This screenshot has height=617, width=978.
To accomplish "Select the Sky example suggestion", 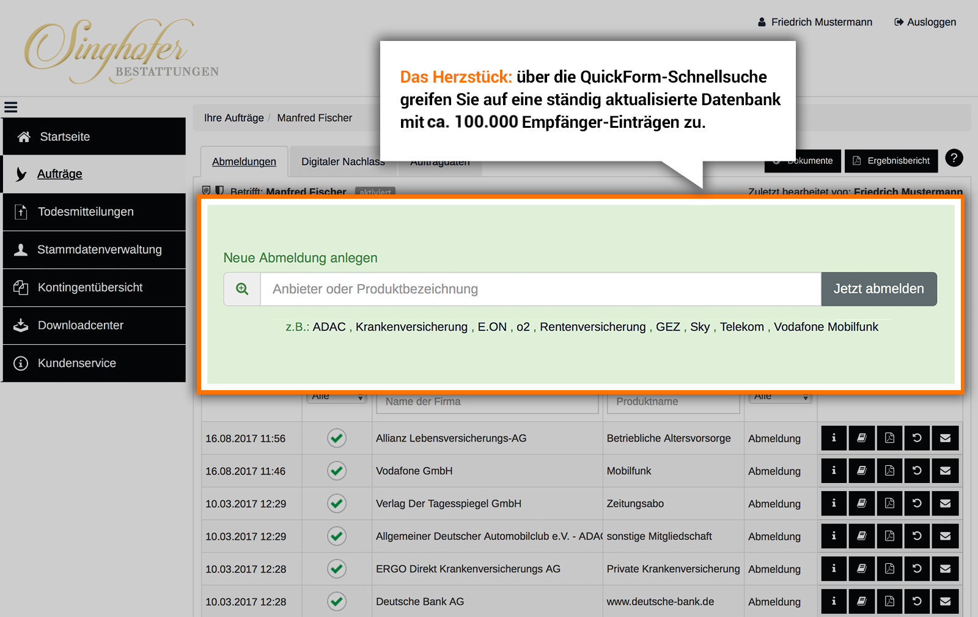I will [x=700, y=327].
